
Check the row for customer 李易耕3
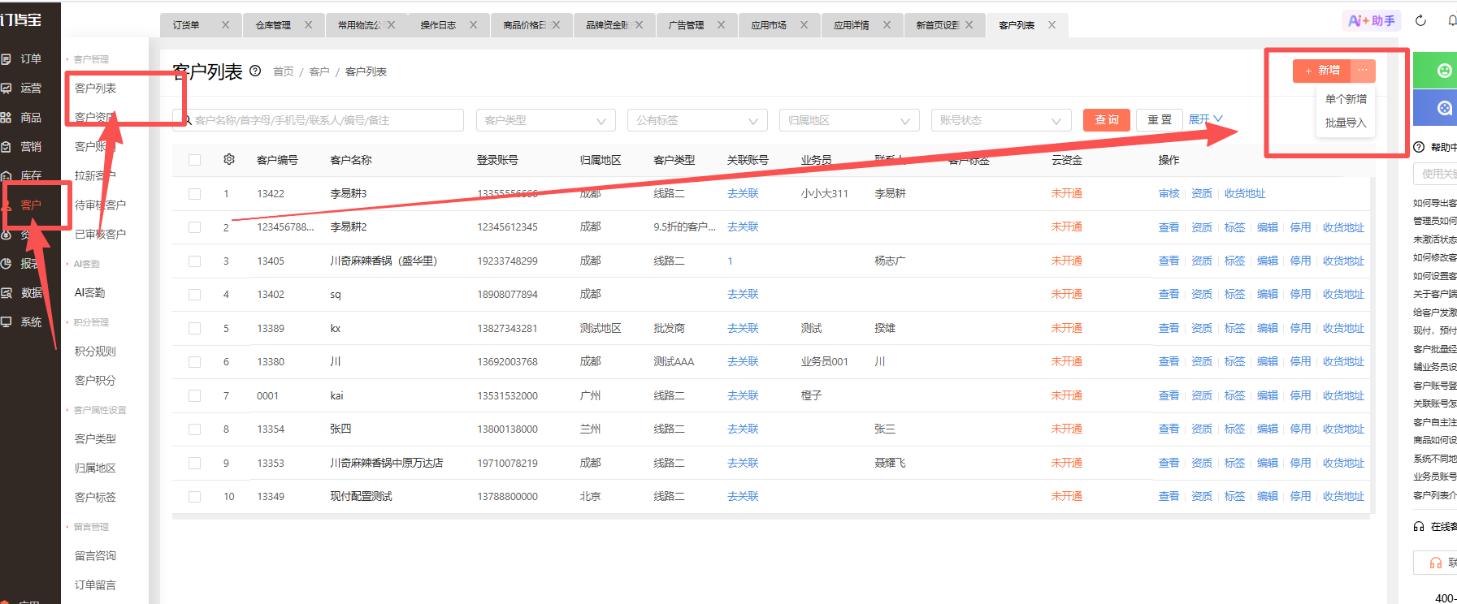[x=194, y=193]
